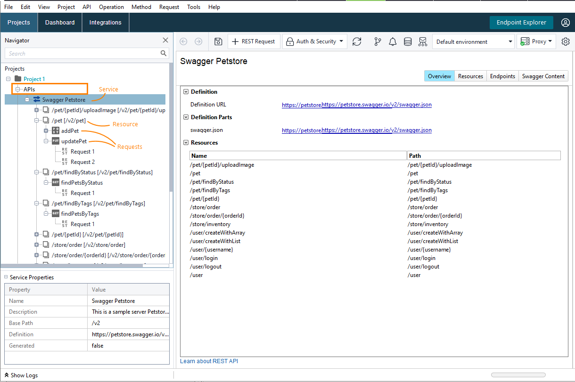Click the magnifier icon in Navigator search
The image size is (575, 382).
164,53
